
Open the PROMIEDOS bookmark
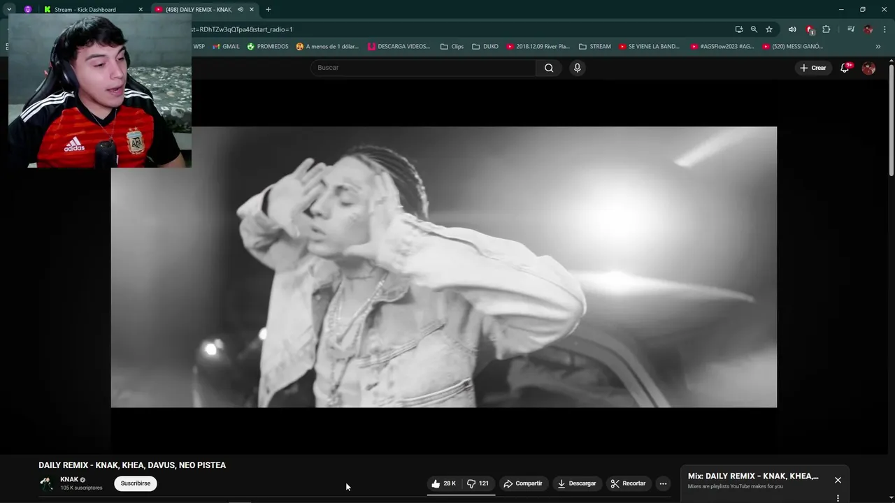pos(268,47)
